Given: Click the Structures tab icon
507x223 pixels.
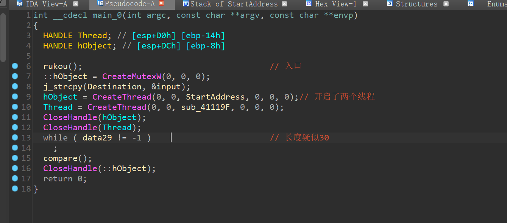Looking at the screenshot, I should point(390,4).
